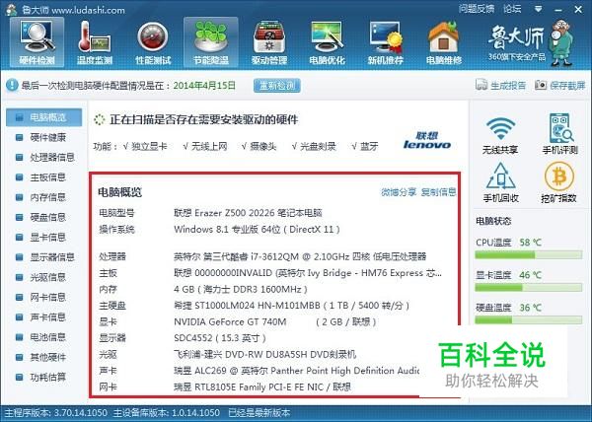This screenshot has width=592, height=422.
Task: Click 生成报告 to generate a report
Action: click(500, 85)
